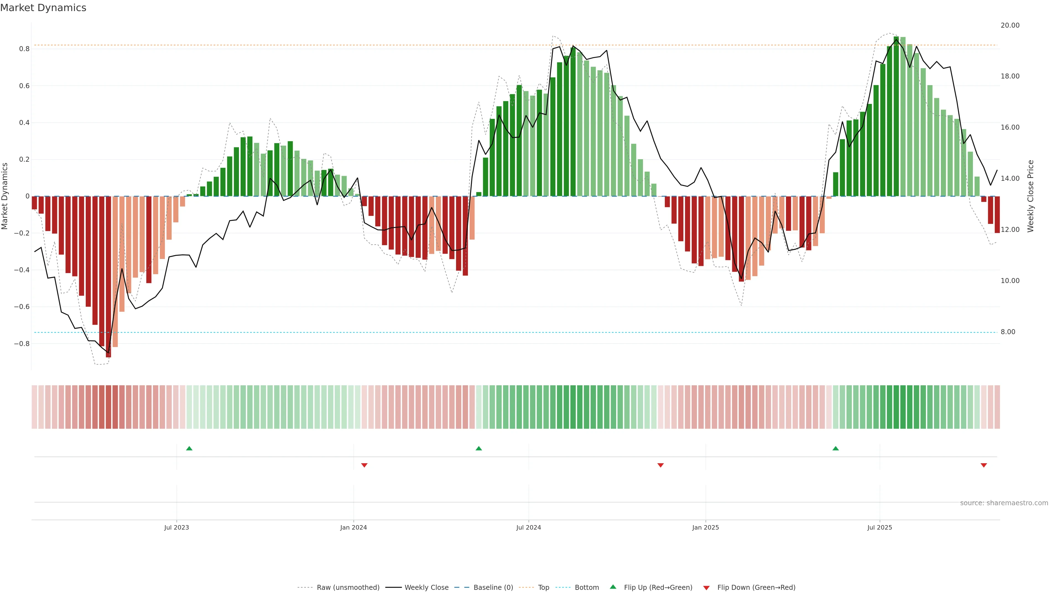Image resolution: width=1062 pixels, height=597 pixels.
Task: Click the red flip-down marker near Jan 2024
Action: [x=364, y=465]
